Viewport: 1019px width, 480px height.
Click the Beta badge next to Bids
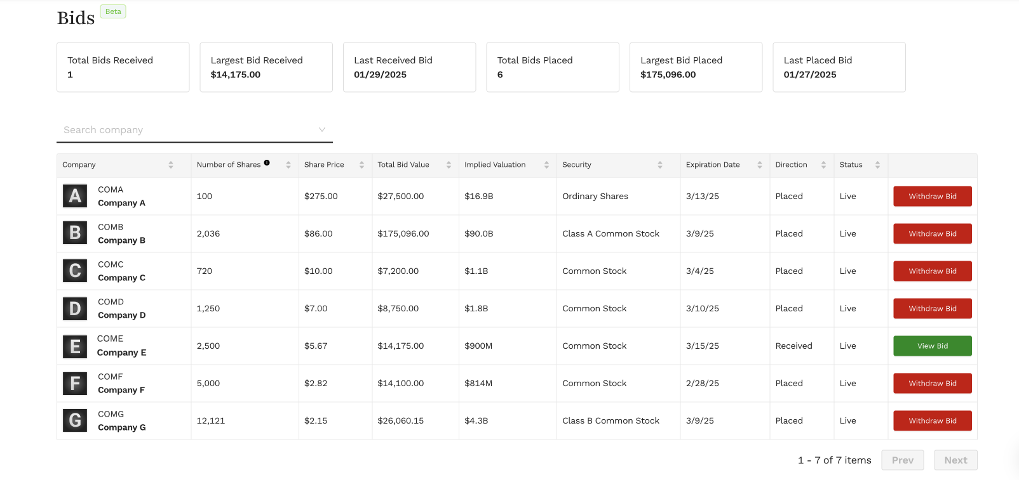point(113,11)
